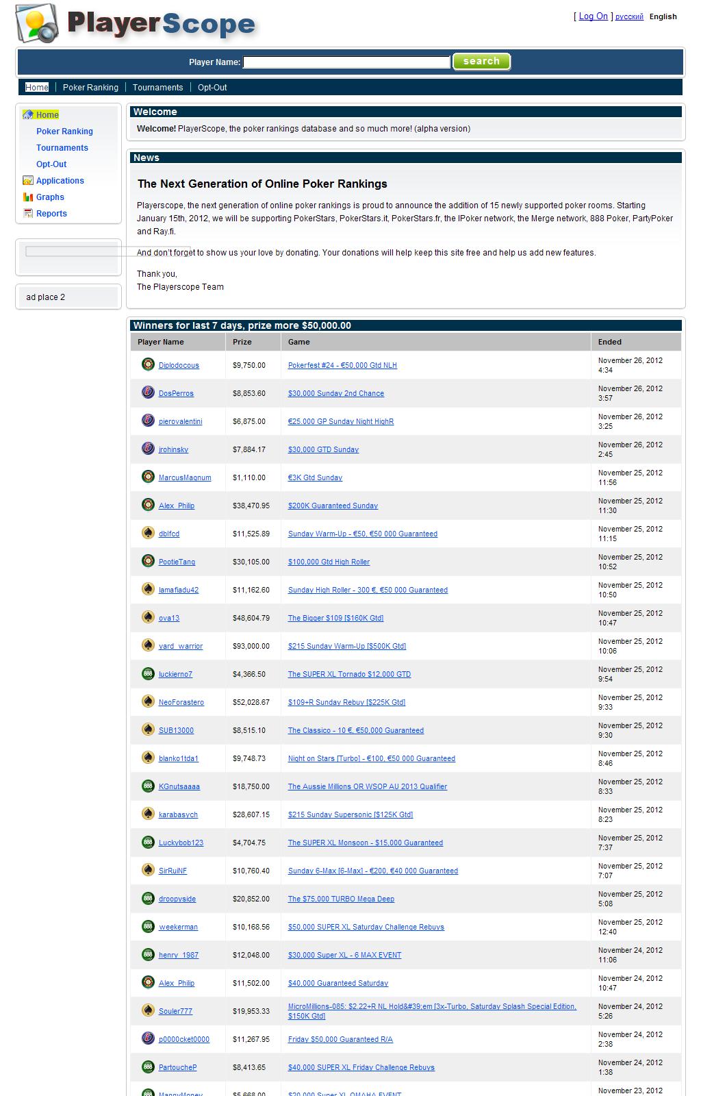Sort by the Prize column header
This screenshot has width=701, height=1096.
(242, 342)
